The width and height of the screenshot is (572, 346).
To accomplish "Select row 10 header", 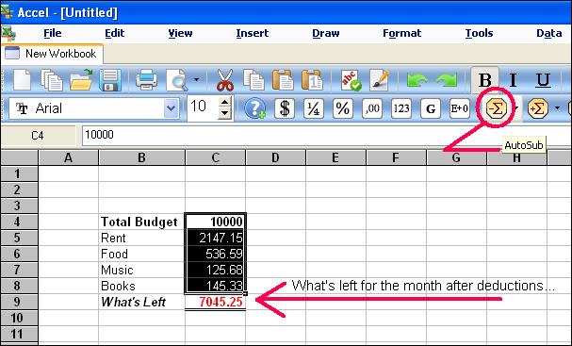I will tap(20, 318).
